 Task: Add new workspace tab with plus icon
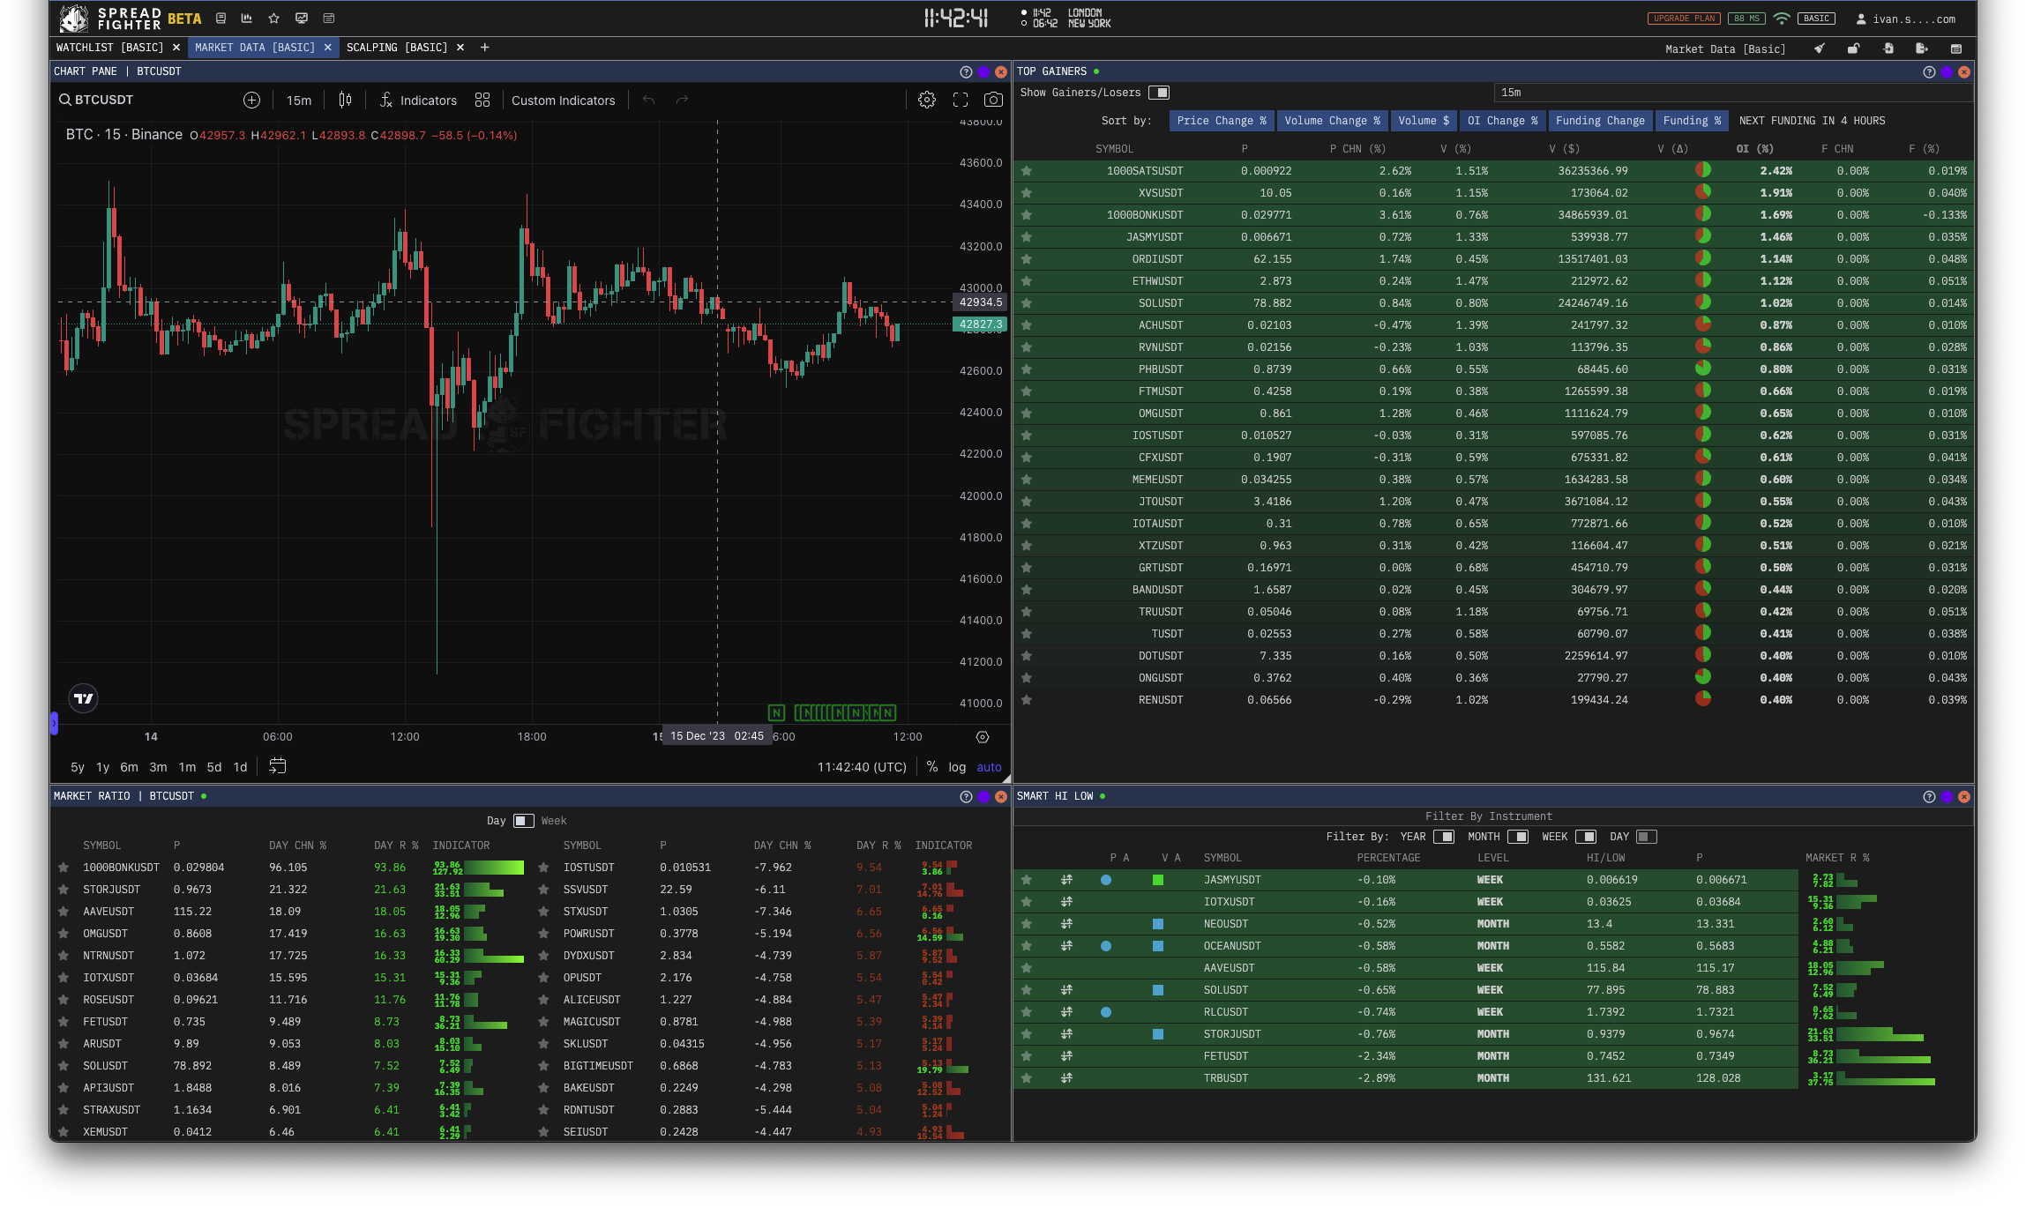pyautogui.click(x=484, y=48)
